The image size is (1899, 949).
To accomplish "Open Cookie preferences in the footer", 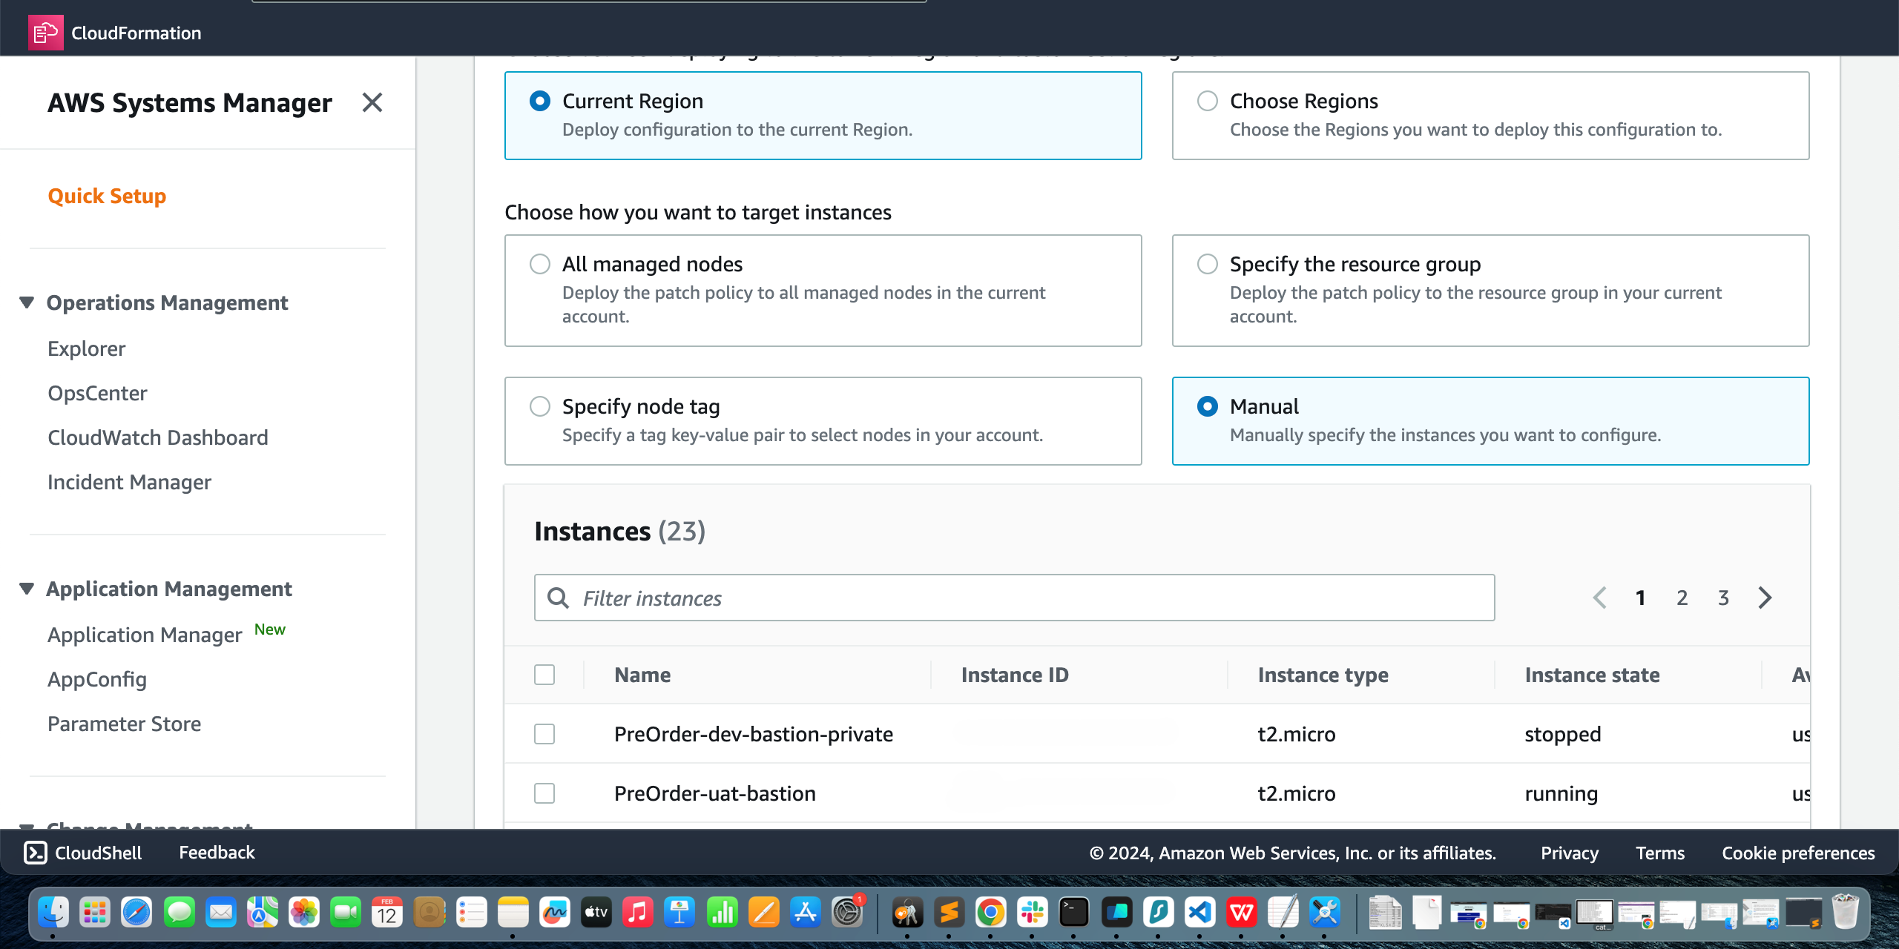I will (1798, 853).
